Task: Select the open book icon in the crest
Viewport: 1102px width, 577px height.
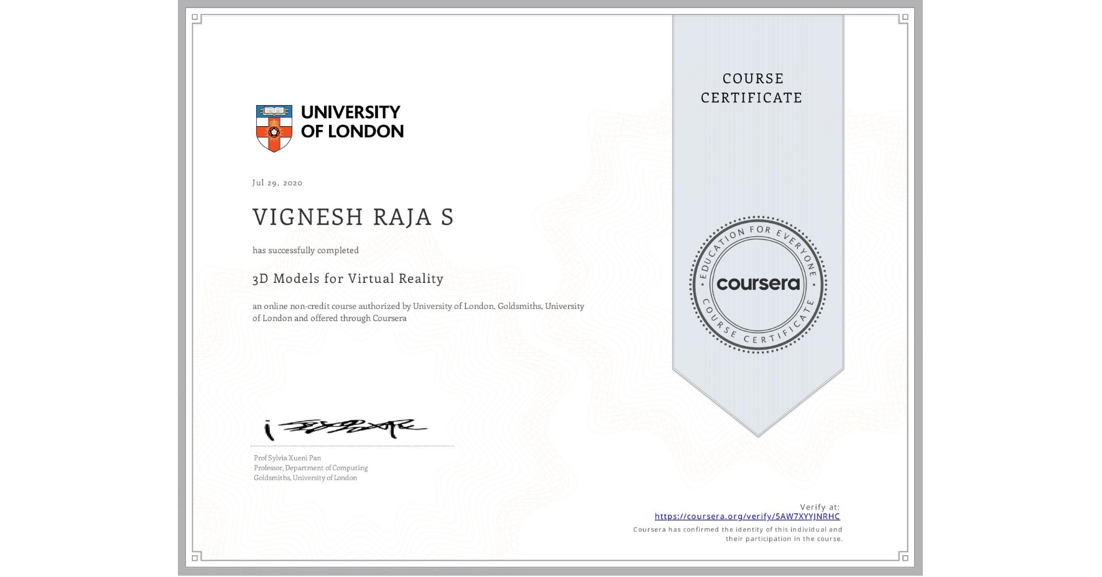Action: 274,110
